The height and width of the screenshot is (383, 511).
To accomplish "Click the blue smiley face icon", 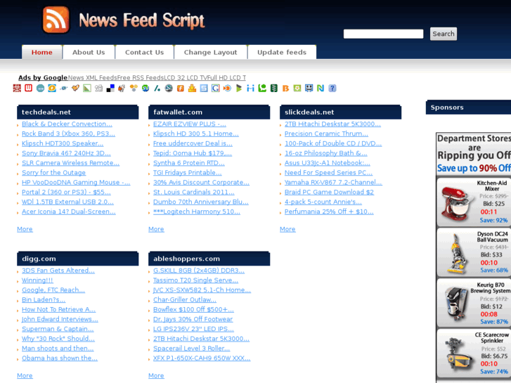I will [x=309, y=88].
